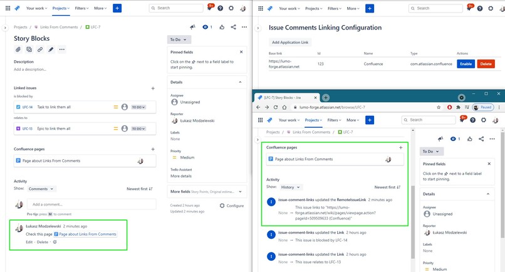Image resolution: width=505 pixels, height=272 pixels.
Task: Open ellipsis menu in left issue header
Action: pos(244,27)
